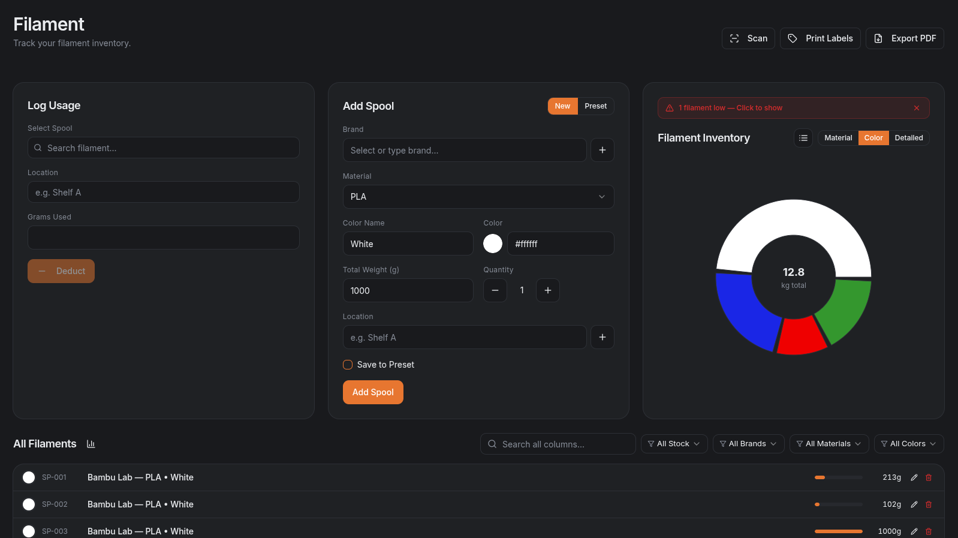The width and height of the screenshot is (958, 538).
Task: Switch inventory chart to Material view
Action: [x=838, y=138]
